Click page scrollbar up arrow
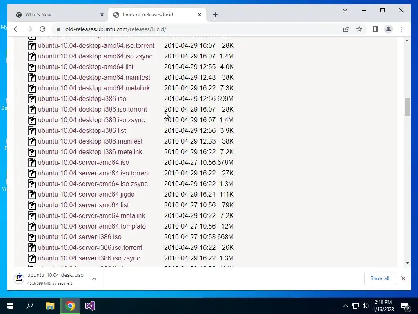The image size is (418, 314). click(x=407, y=40)
